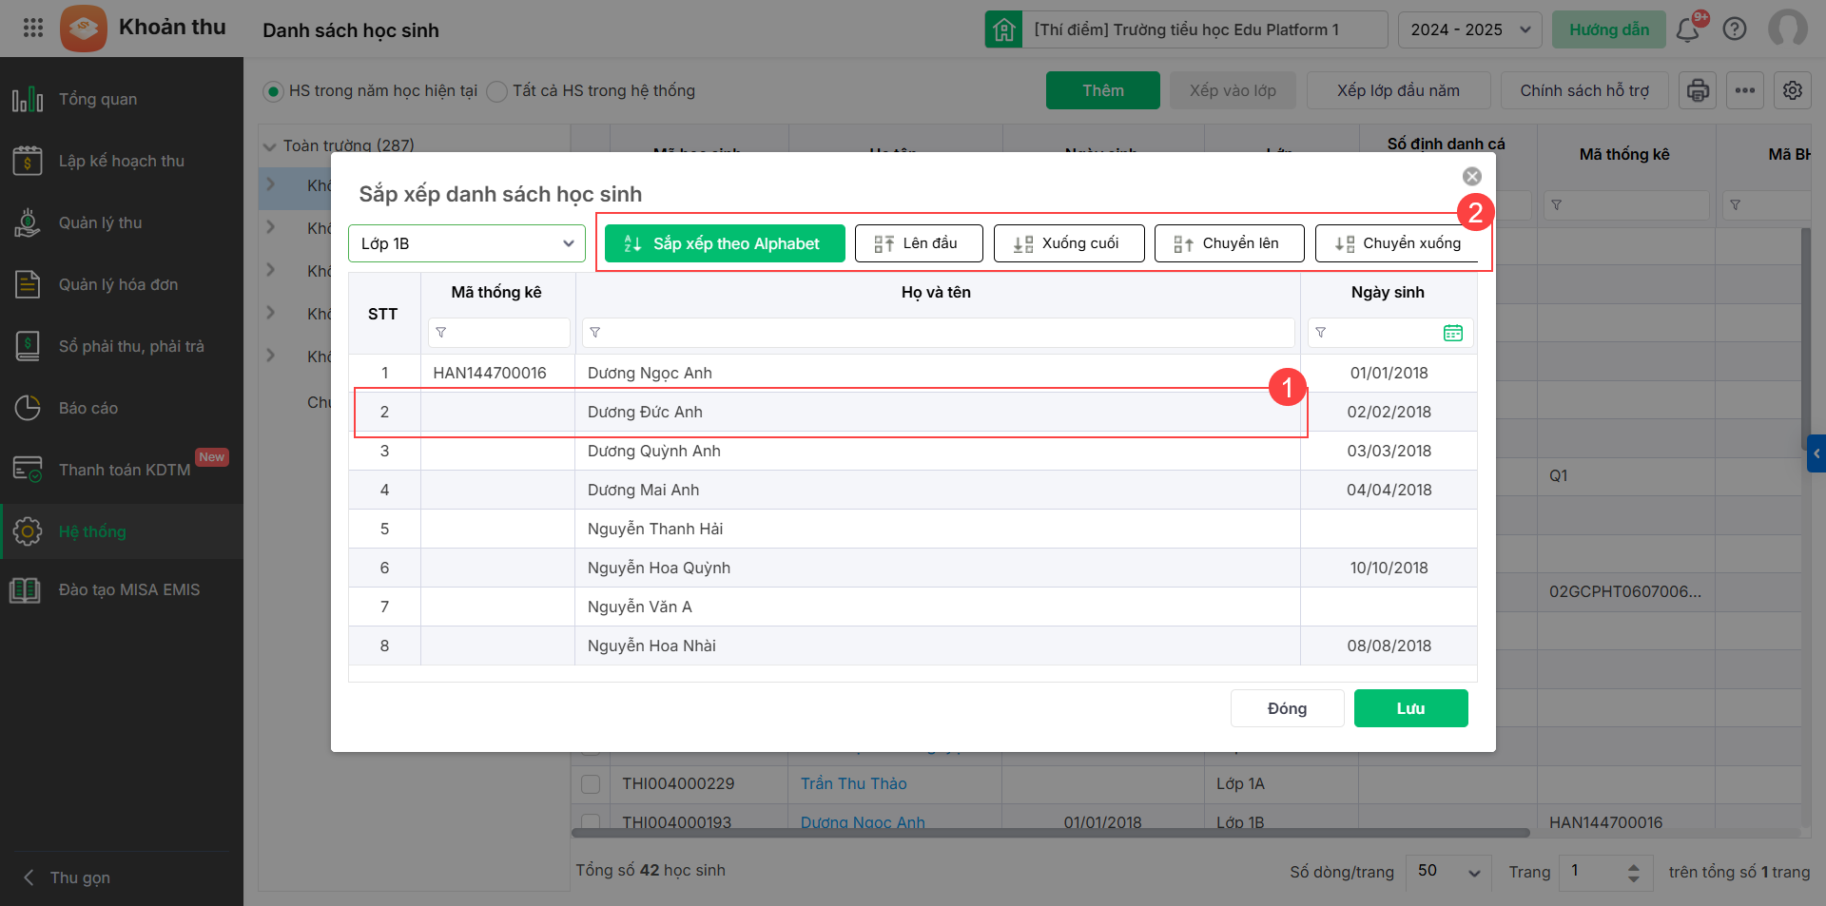Viewport: 1826px width, 906px height.
Task: Open the settings gear icon
Action: (1793, 90)
